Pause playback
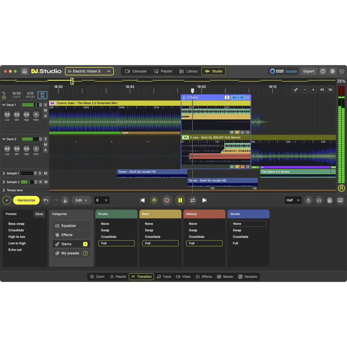 (x=180, y=200)
